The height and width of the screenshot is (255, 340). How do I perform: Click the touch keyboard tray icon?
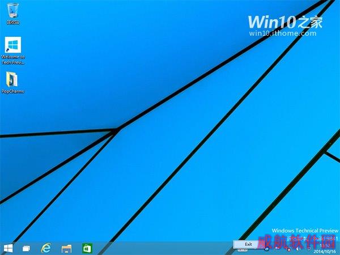point(243,250)
